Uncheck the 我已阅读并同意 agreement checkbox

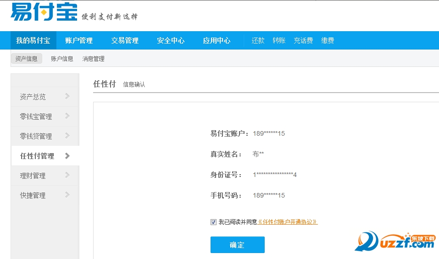(213, 222)
